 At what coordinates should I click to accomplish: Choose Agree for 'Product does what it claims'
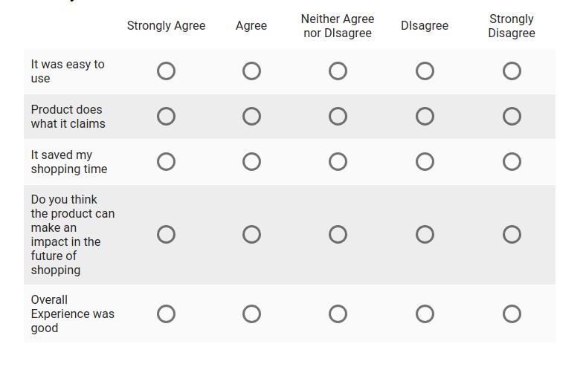point(251,116)
